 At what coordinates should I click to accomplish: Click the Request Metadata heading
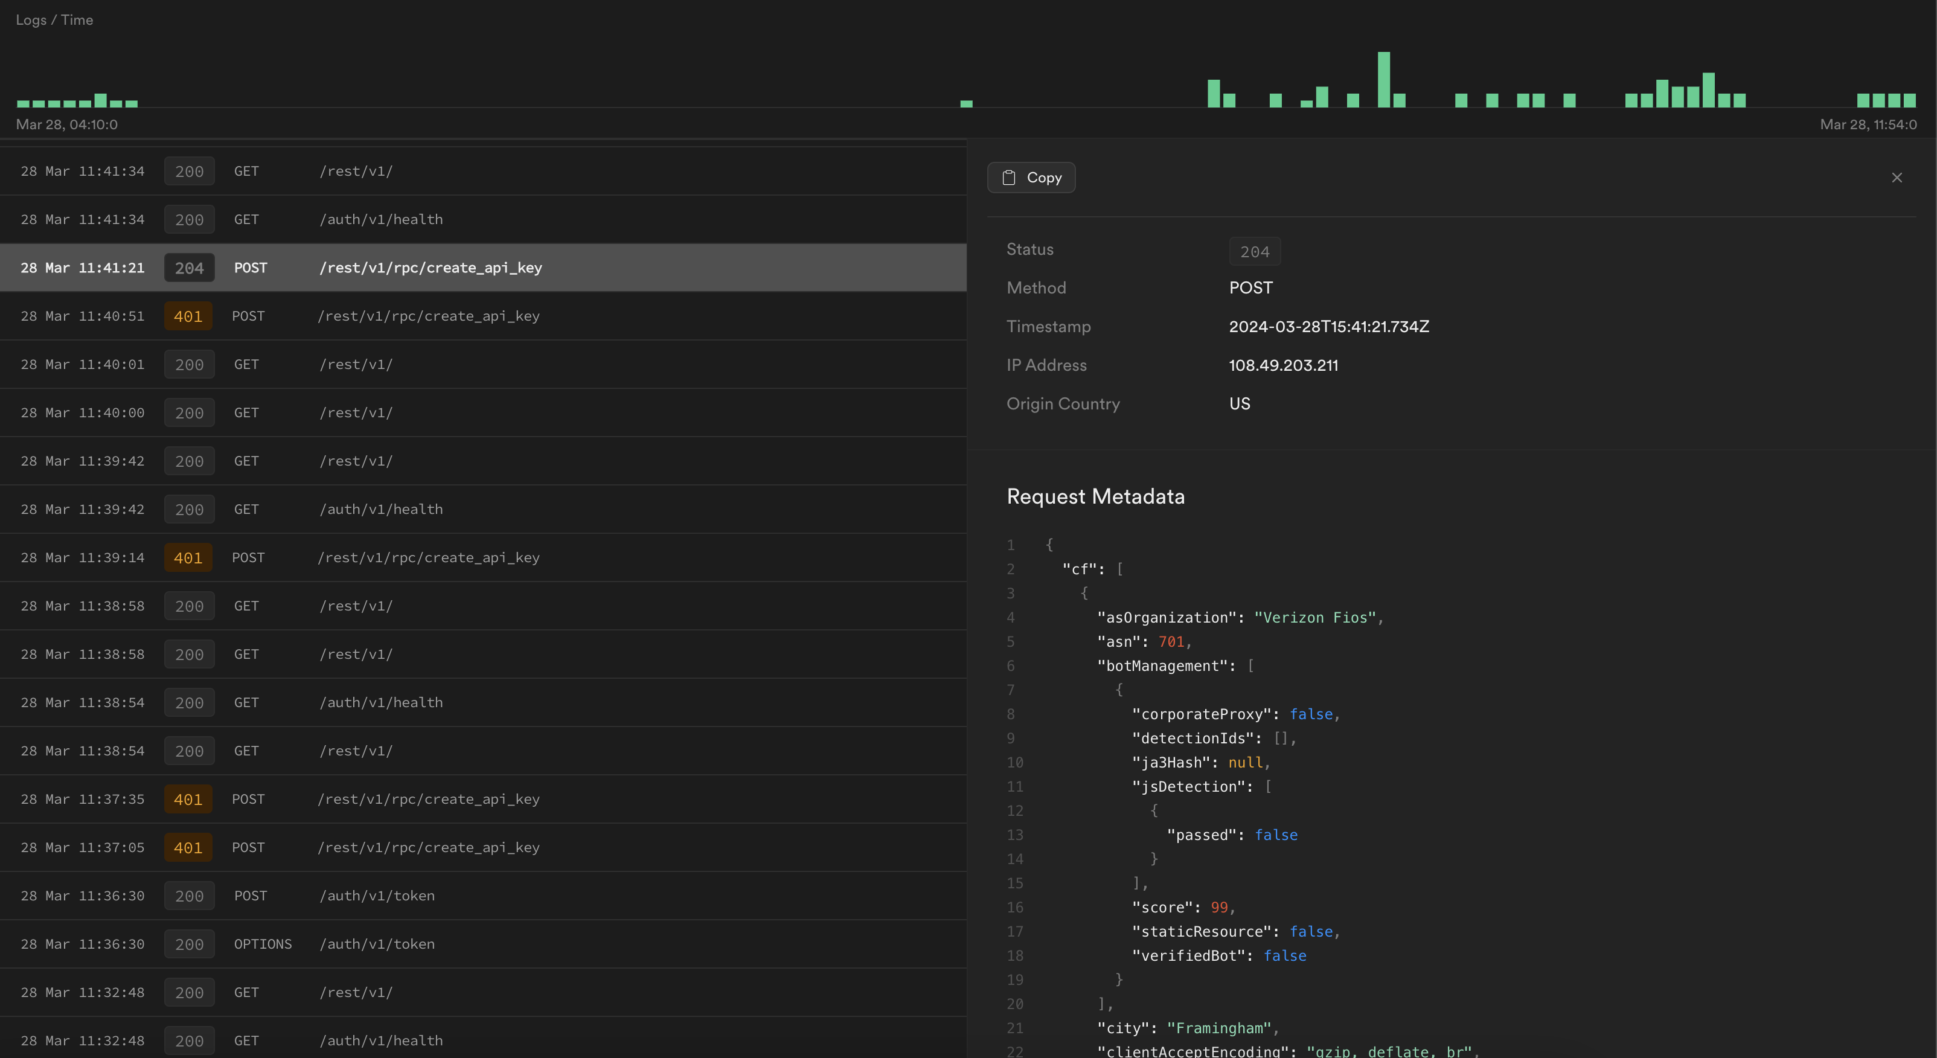(1095, 496)
